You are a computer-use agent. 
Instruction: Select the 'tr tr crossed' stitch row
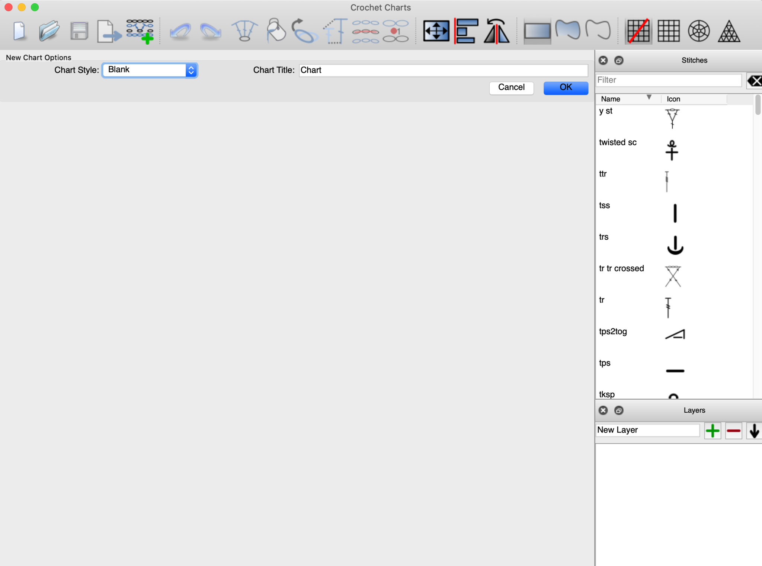[x=621, y=269]
